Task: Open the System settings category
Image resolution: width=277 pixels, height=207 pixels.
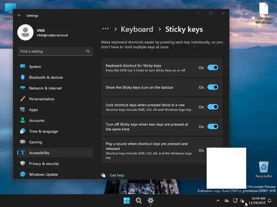Action: pyautogui.click(x=55, y=67)
